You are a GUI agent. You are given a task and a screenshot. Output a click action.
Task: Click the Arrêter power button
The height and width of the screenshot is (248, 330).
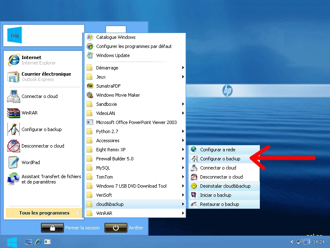point(116,228)
